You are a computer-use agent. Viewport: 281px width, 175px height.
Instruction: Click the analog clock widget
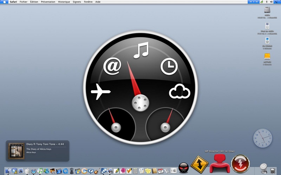point(262,138)
